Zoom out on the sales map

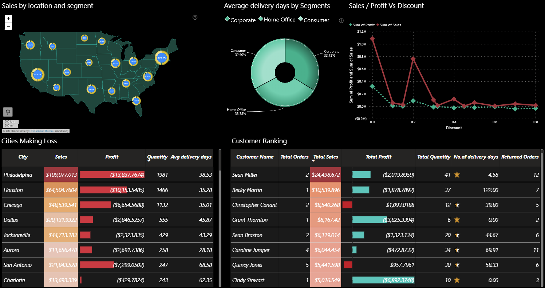9,26
